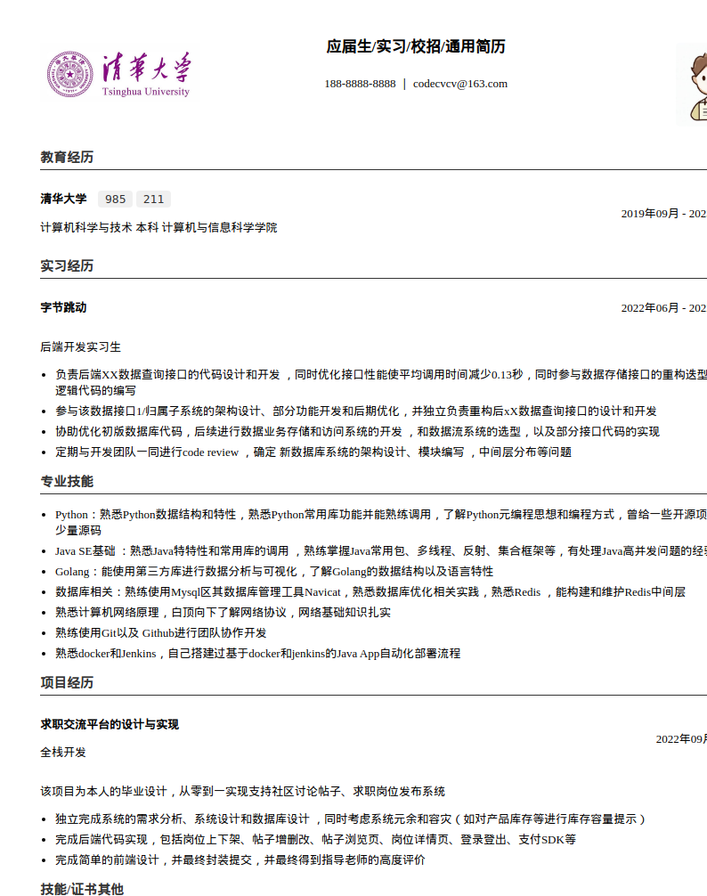Screen dimensions: 707x896
Task: Click the 211 tag
Action: (154, 199)
